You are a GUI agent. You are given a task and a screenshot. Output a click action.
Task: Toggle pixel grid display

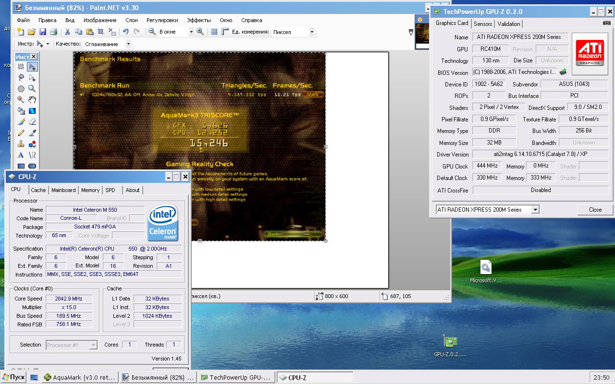[x=214, y=32]
